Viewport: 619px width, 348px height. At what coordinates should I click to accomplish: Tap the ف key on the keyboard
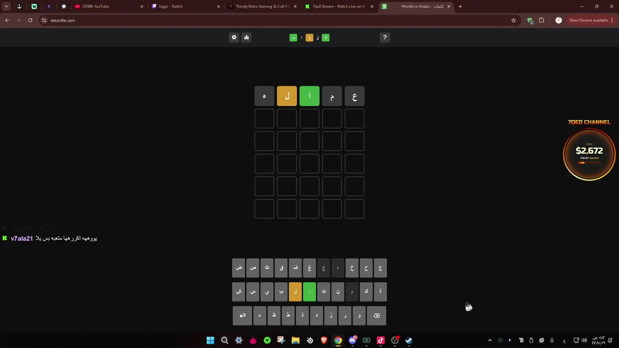point(295,268)
